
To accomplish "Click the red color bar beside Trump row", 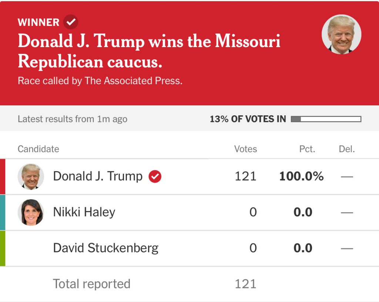I will (3, 177).
